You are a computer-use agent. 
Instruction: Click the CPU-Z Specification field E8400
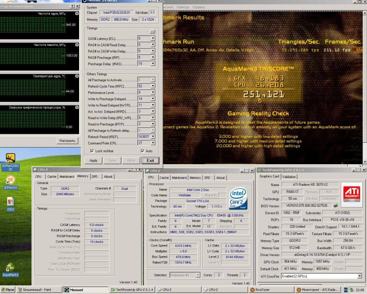pyautogui.click(x=209, y=215)
